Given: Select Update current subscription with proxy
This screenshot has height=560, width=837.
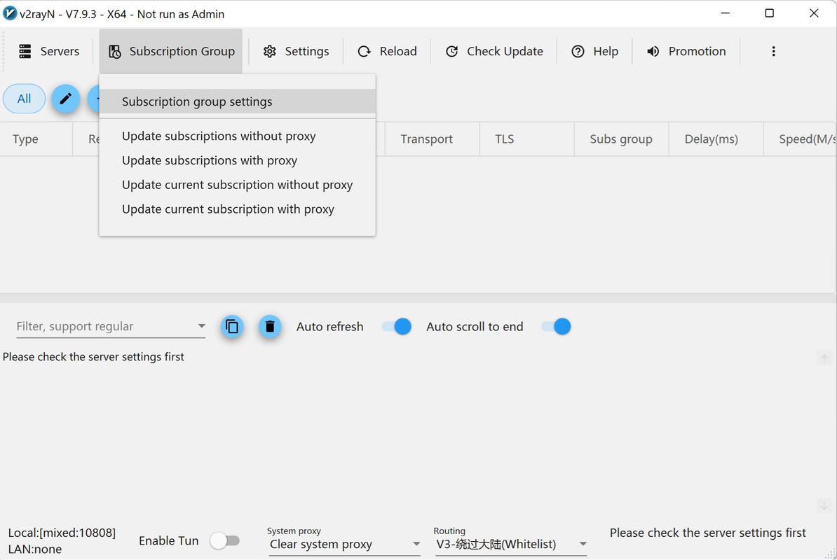Looking at the screenshot, I should point(238,209).
